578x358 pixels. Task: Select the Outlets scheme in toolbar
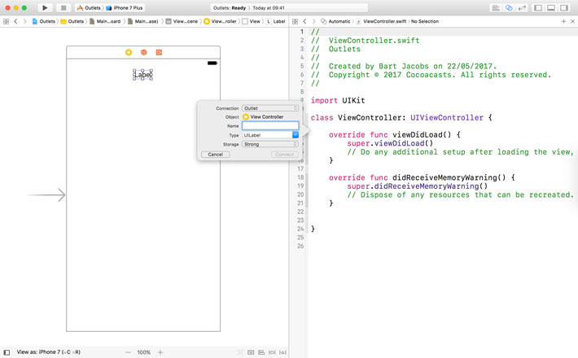click(x=89, y=8)
